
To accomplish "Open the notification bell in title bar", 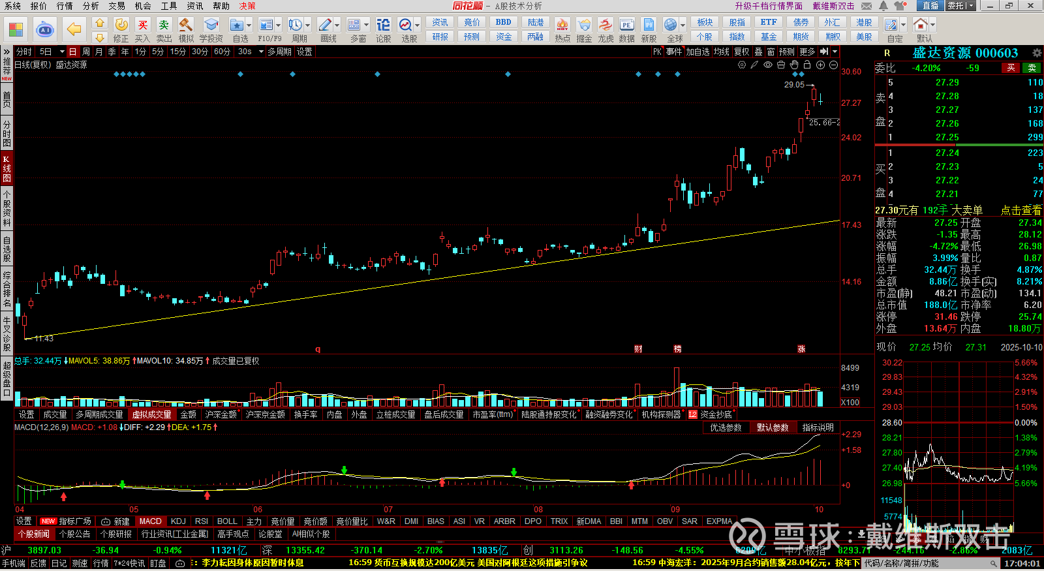I will click(883, 6).
